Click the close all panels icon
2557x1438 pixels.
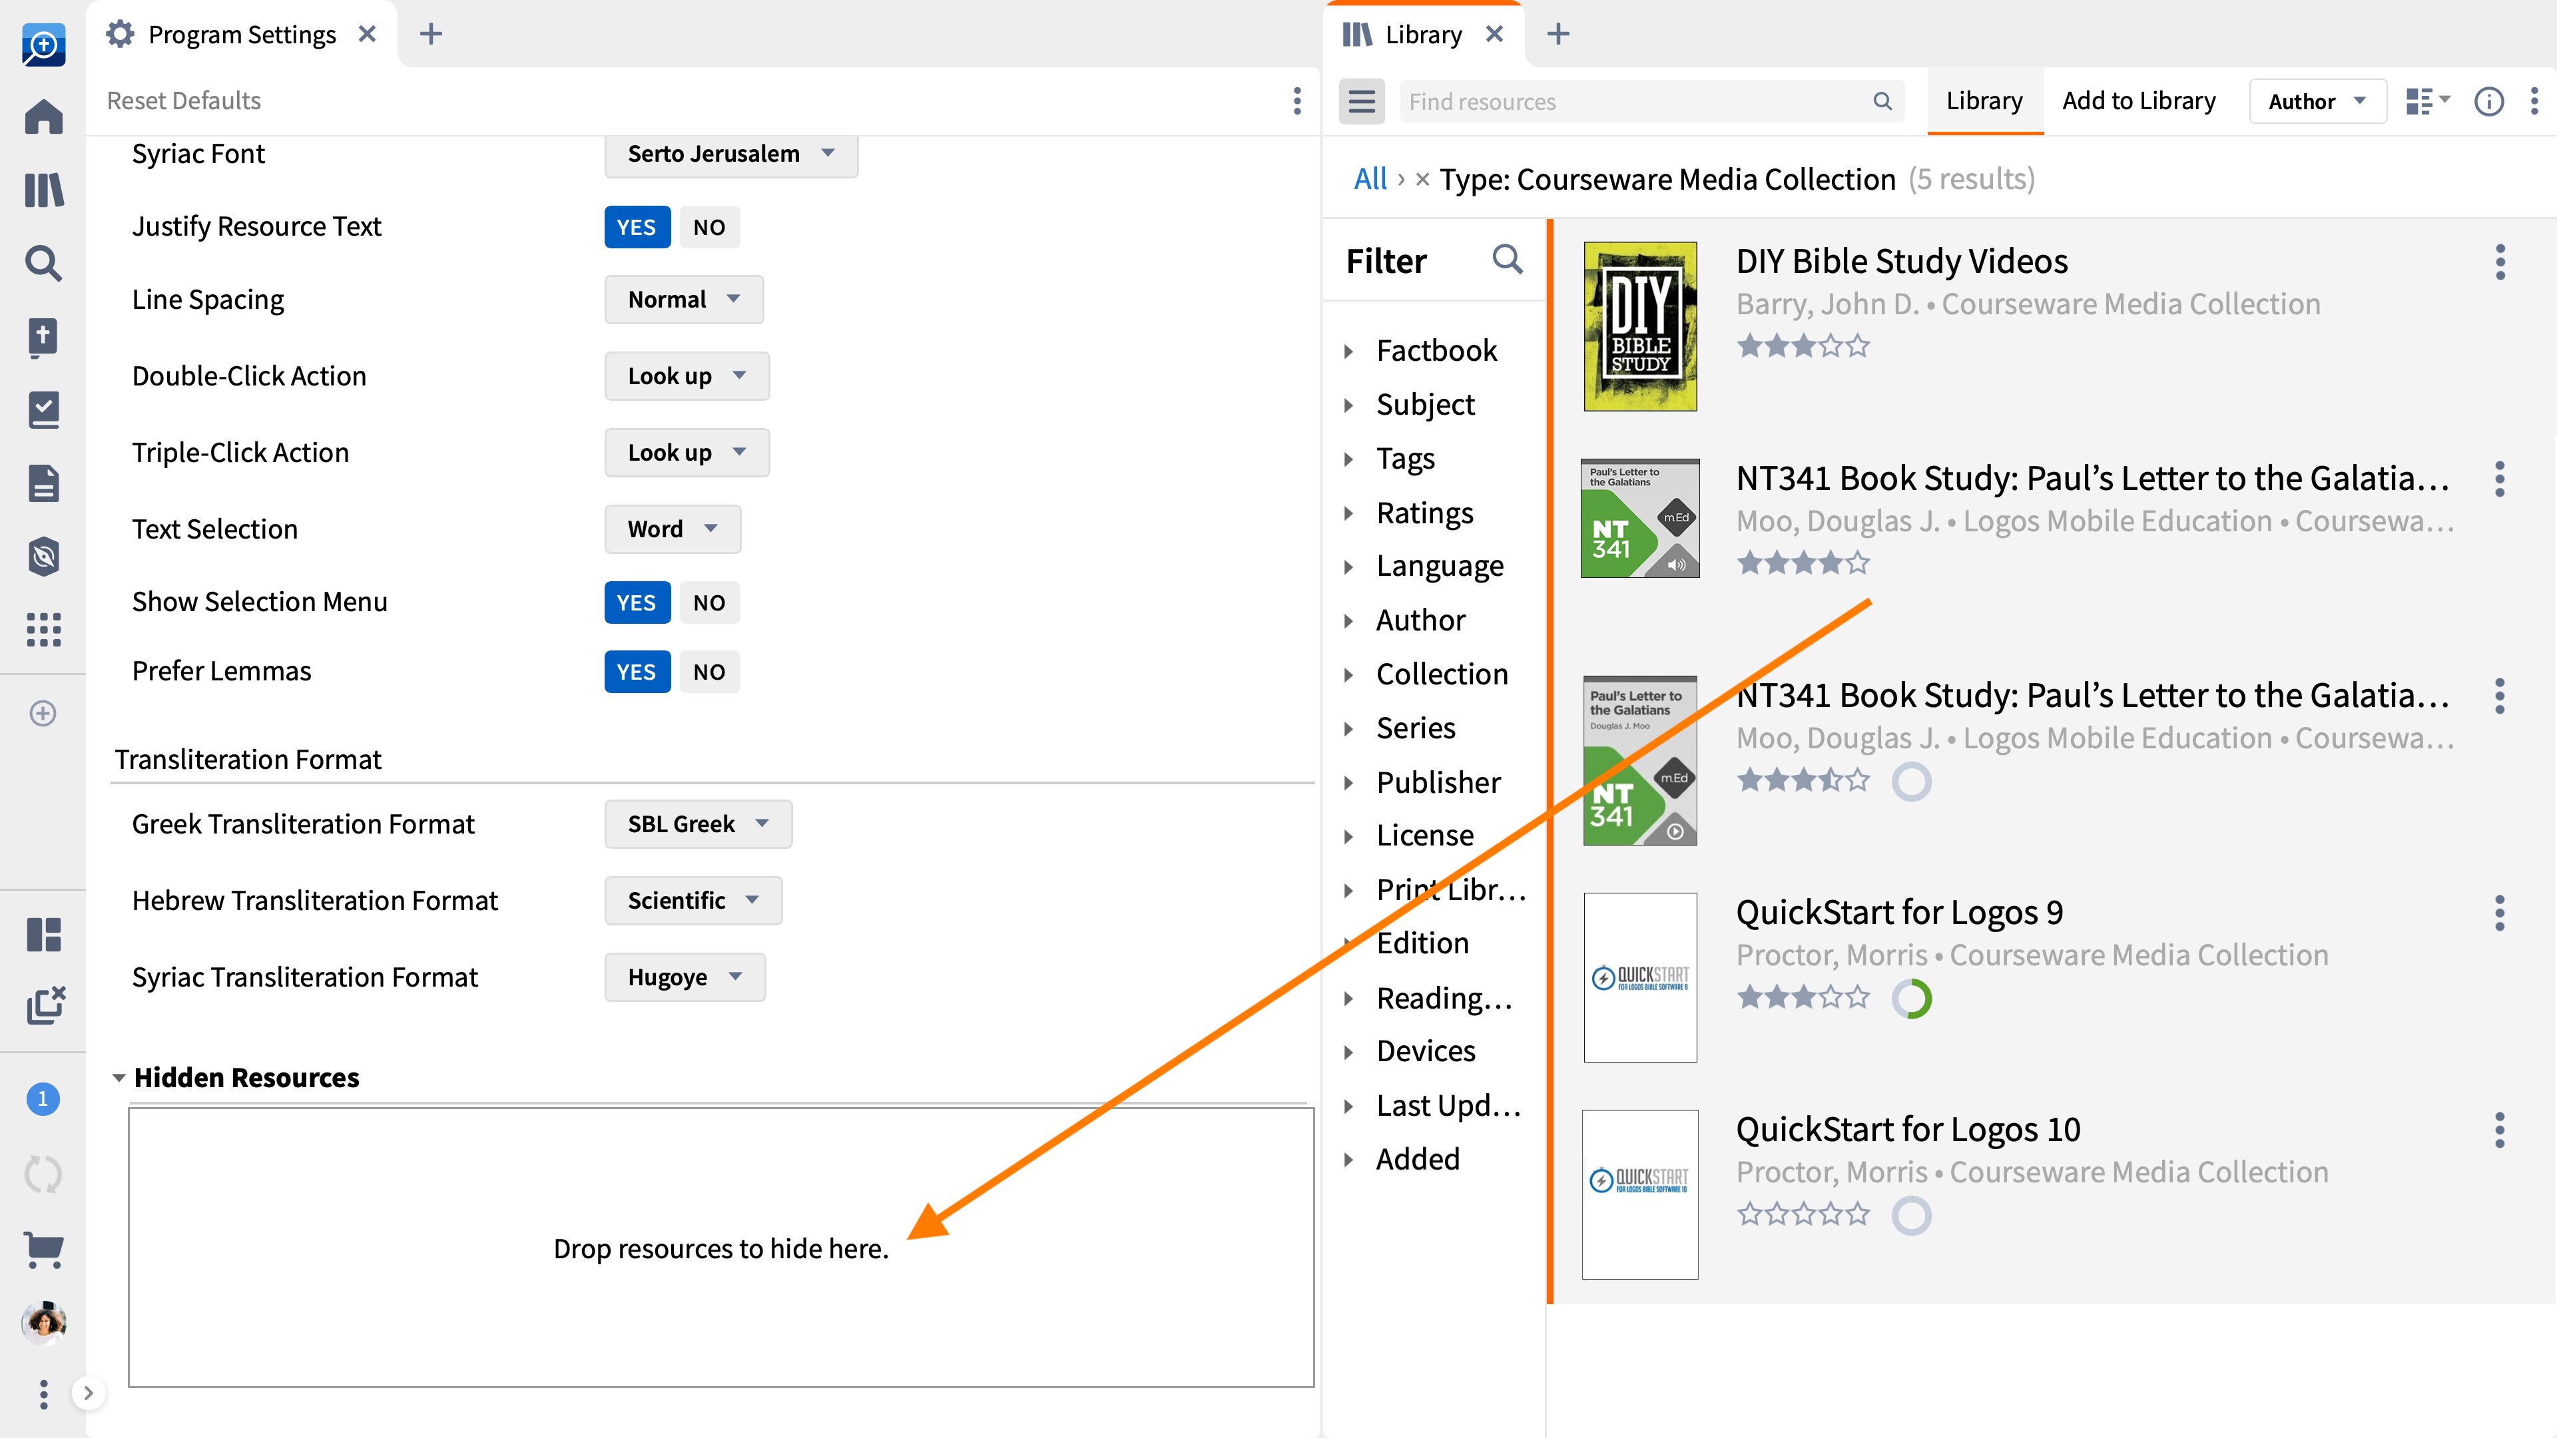tap(46, 1005)
